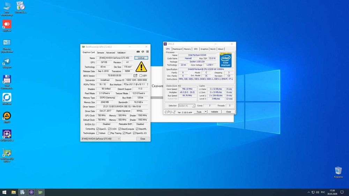The width and height of the screenshot is (349, 196).
Task: Click the taskbar clock showing 17:39
Action: pyautogui.click(x=332, y=192)
